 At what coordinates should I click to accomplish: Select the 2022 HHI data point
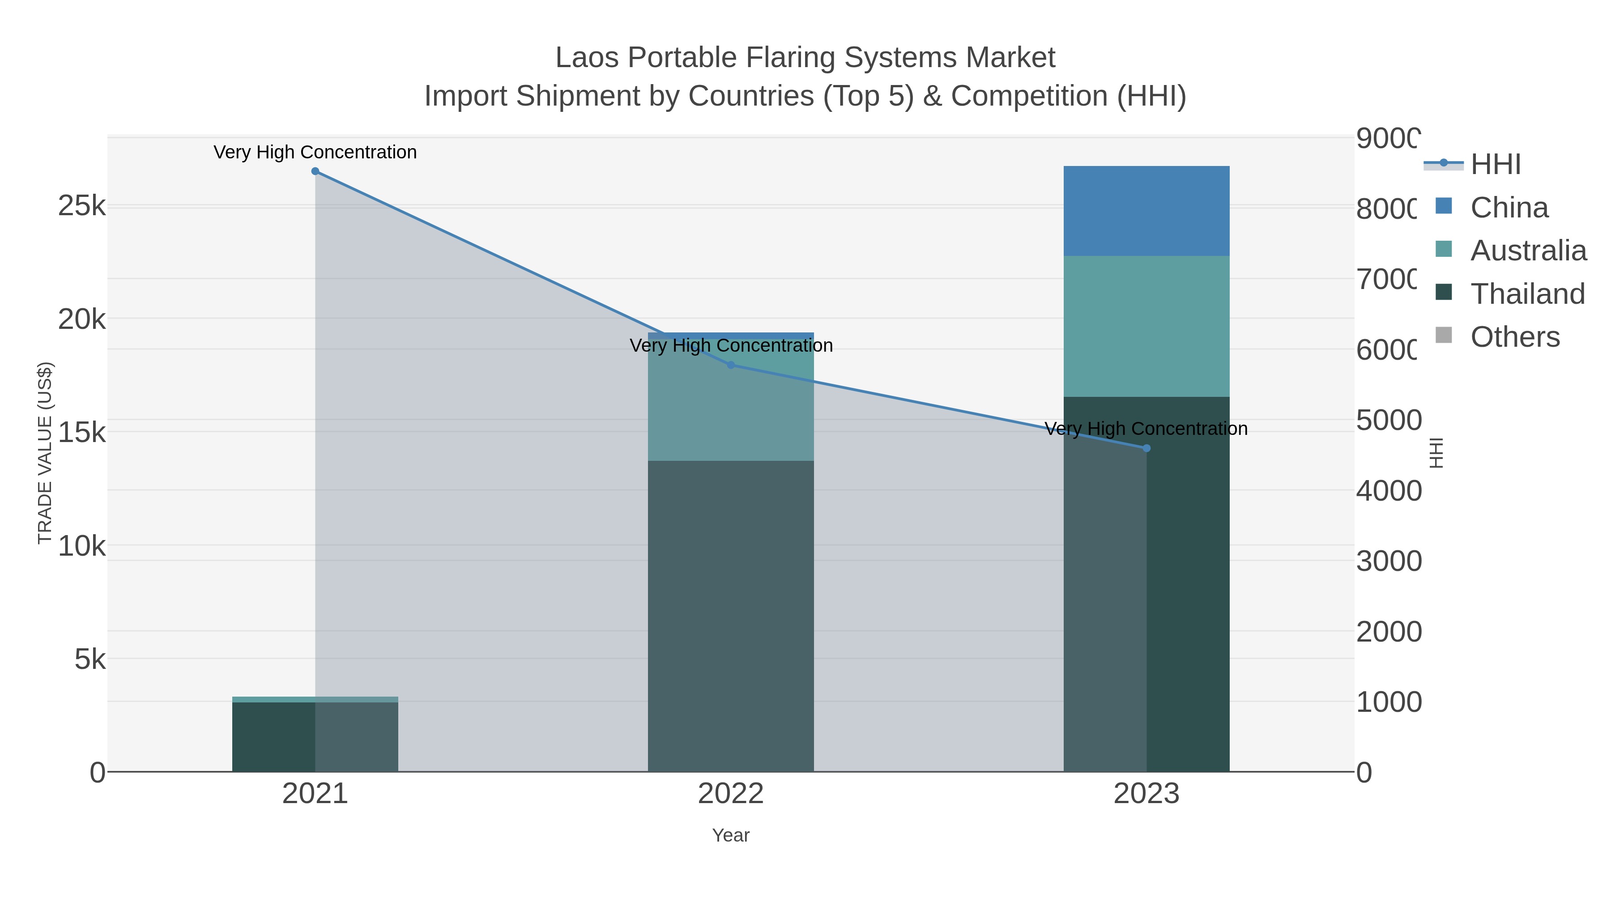click(731, 365)
